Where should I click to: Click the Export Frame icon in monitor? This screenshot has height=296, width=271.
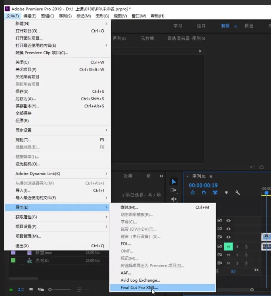click(261, 167)
